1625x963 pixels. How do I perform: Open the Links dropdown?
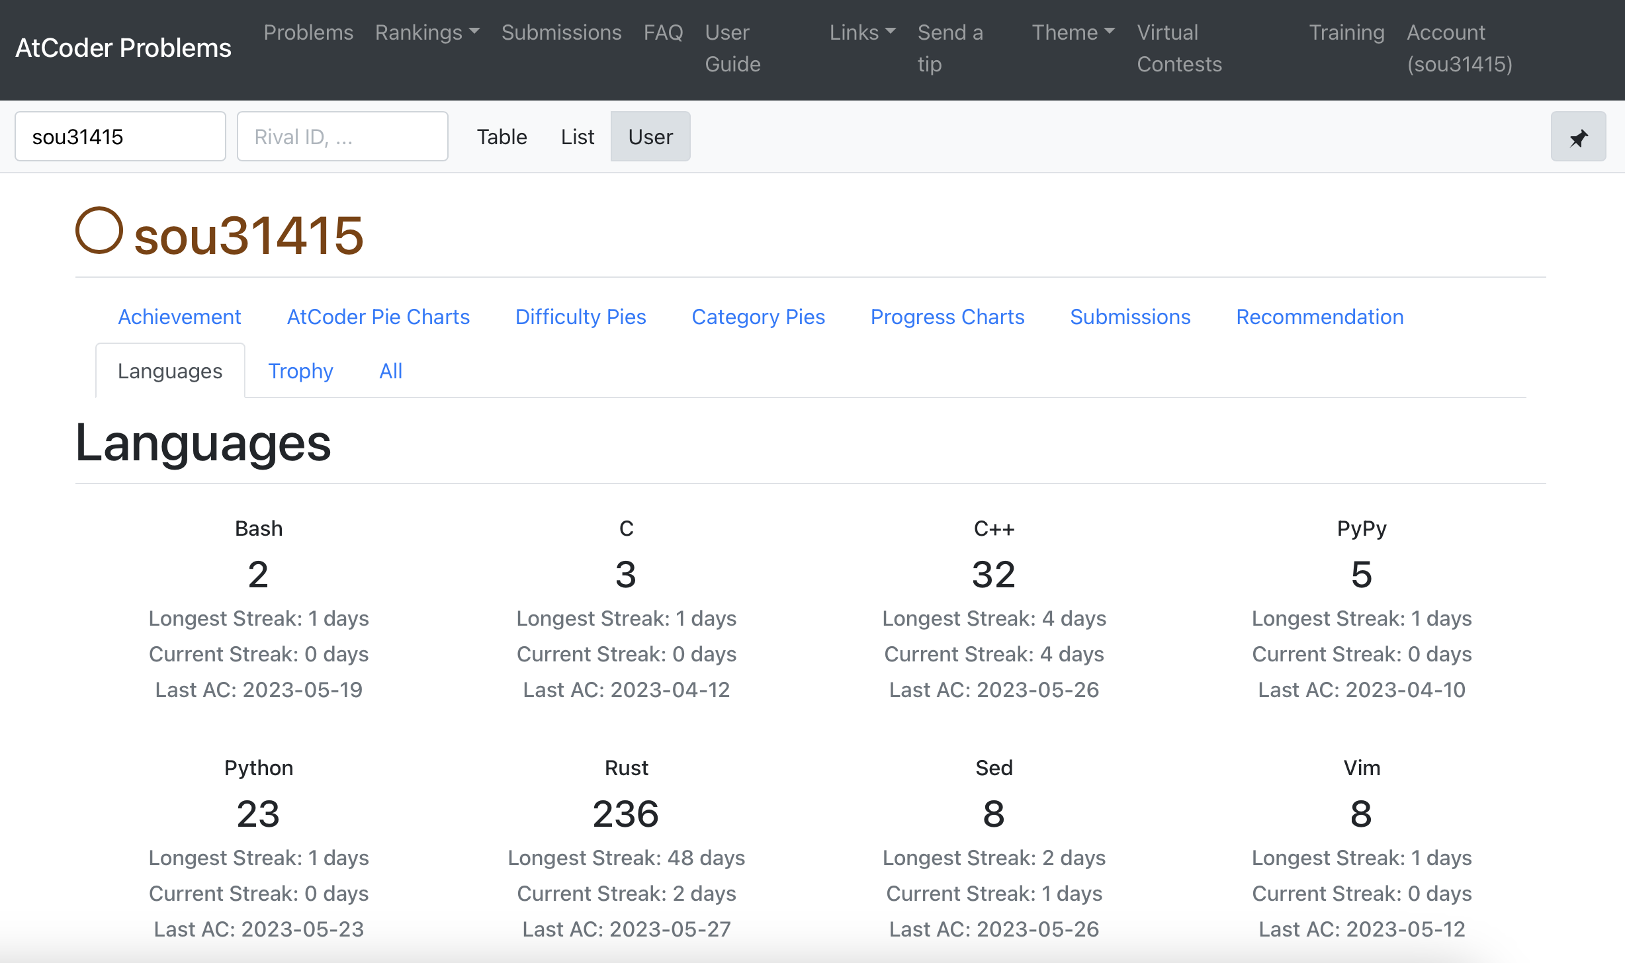(862, 32)
